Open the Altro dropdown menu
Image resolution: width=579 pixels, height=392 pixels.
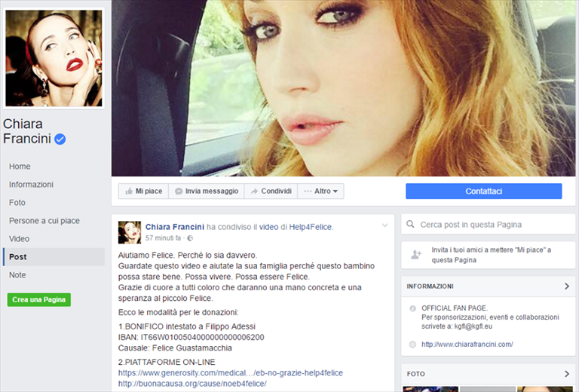click(320, 191)
